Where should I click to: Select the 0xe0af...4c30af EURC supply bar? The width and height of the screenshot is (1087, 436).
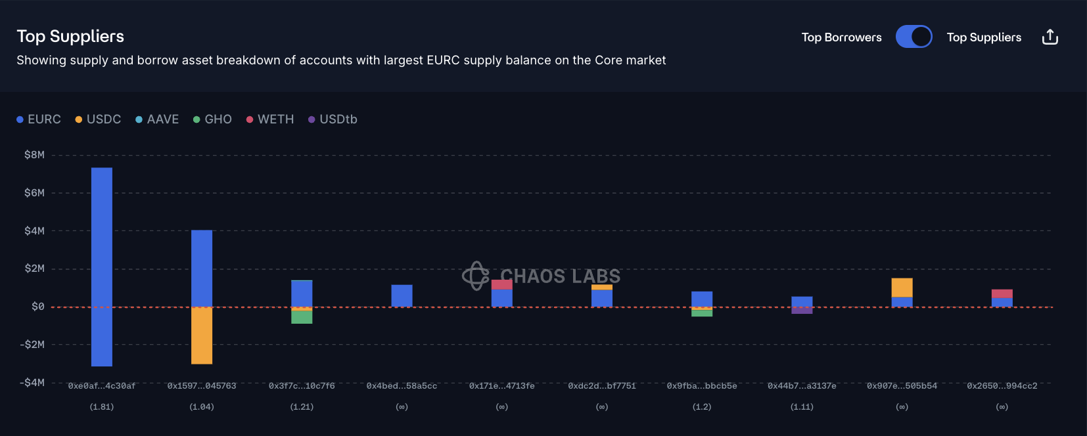(x=102, y=236)
